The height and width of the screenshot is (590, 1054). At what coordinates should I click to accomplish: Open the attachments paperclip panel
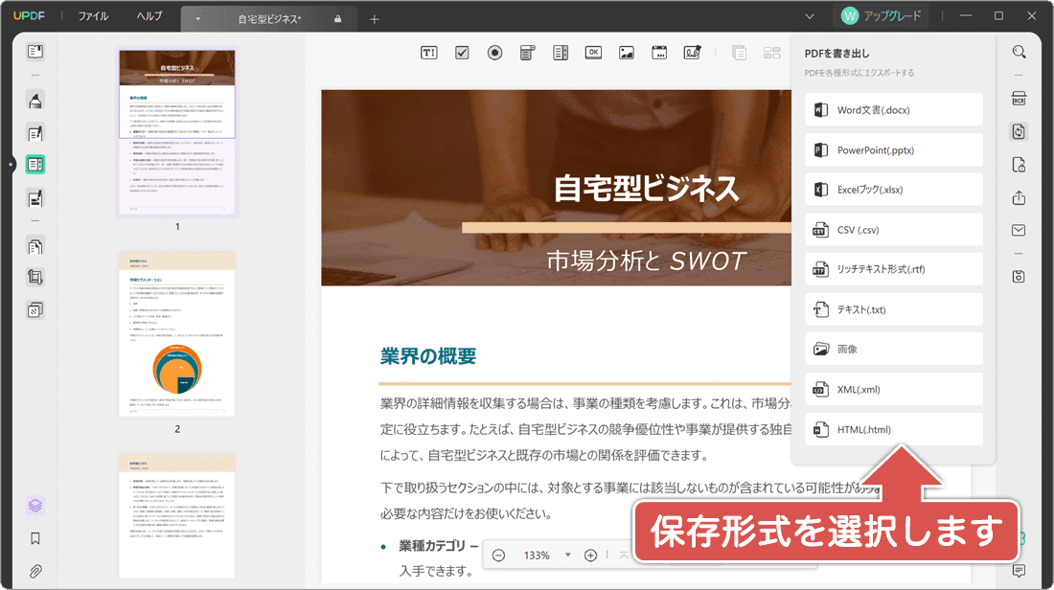coord(35,571)
